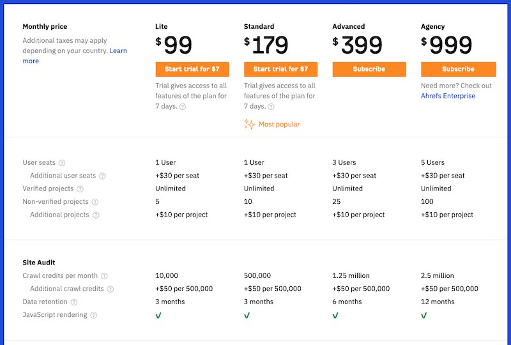
Task: Open help tooltip for Non-verified projects
Action: tap(95, 202)
